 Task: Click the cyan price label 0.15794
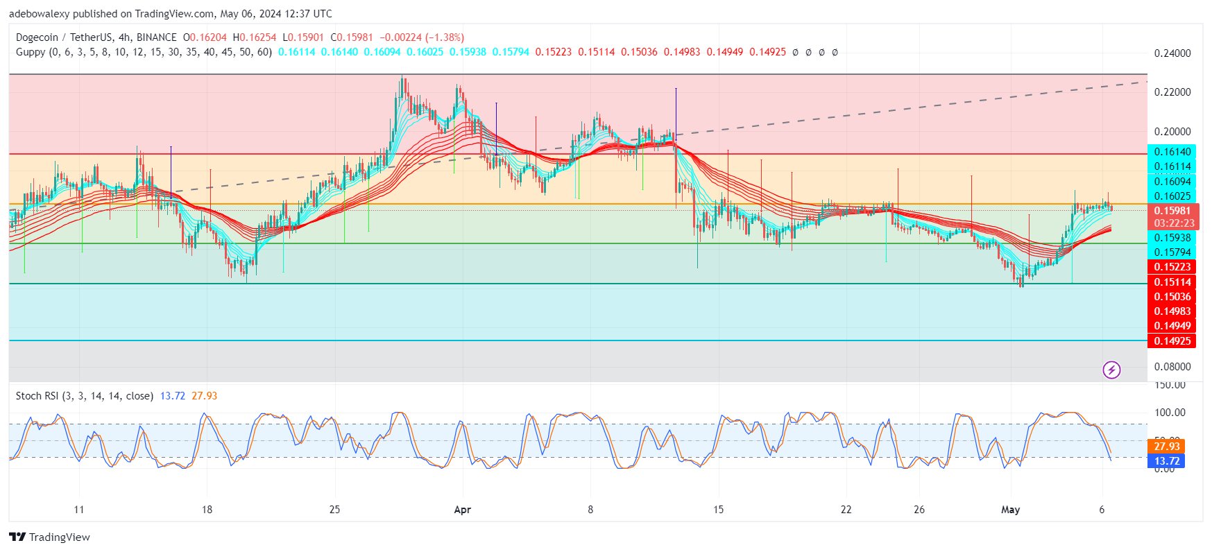point(1172,252)
